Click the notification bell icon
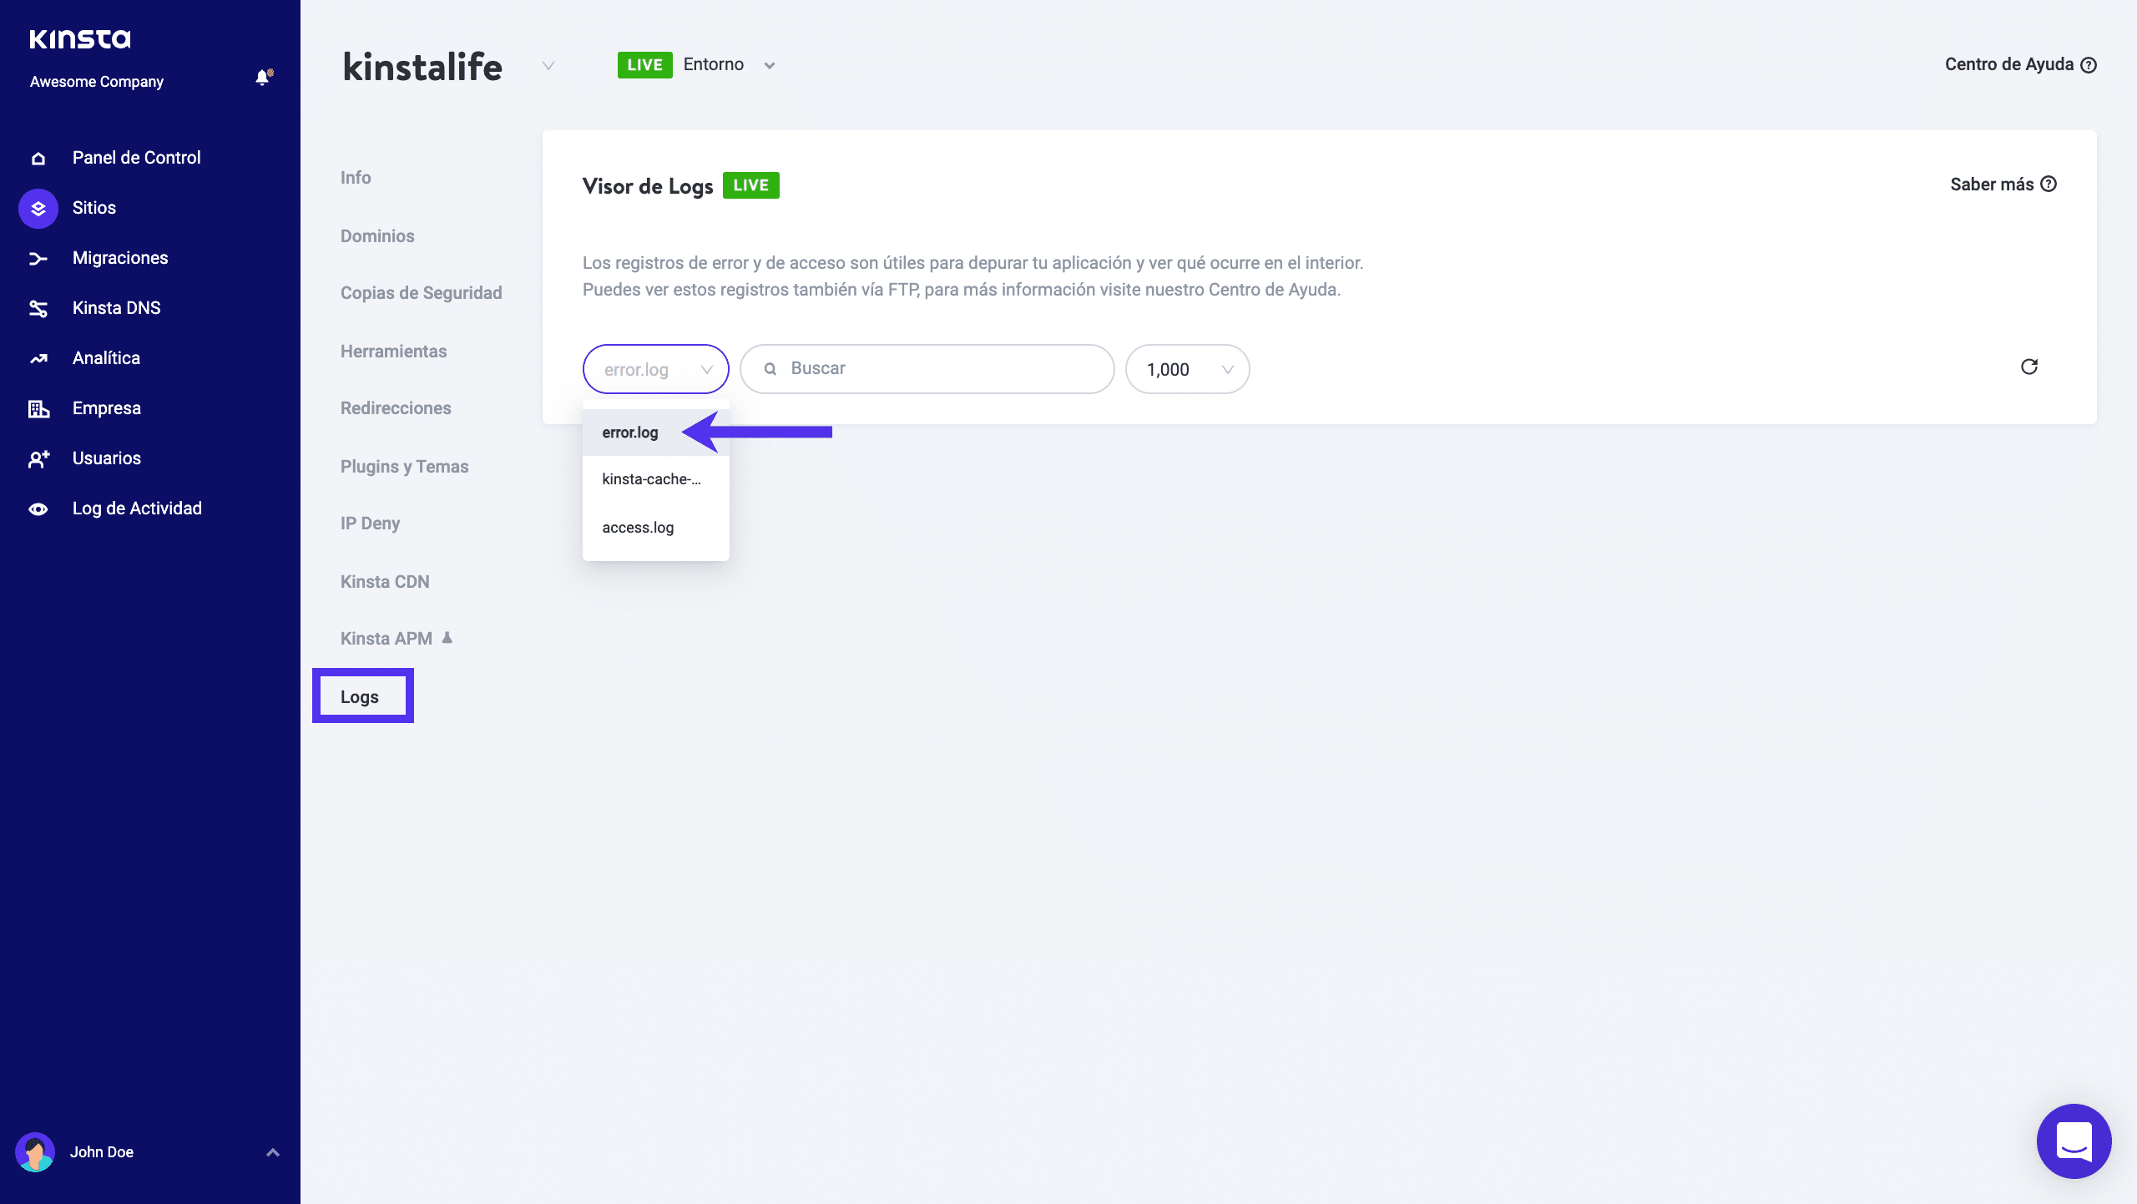Viewport: 2137px width, 1204px height. 263,78
